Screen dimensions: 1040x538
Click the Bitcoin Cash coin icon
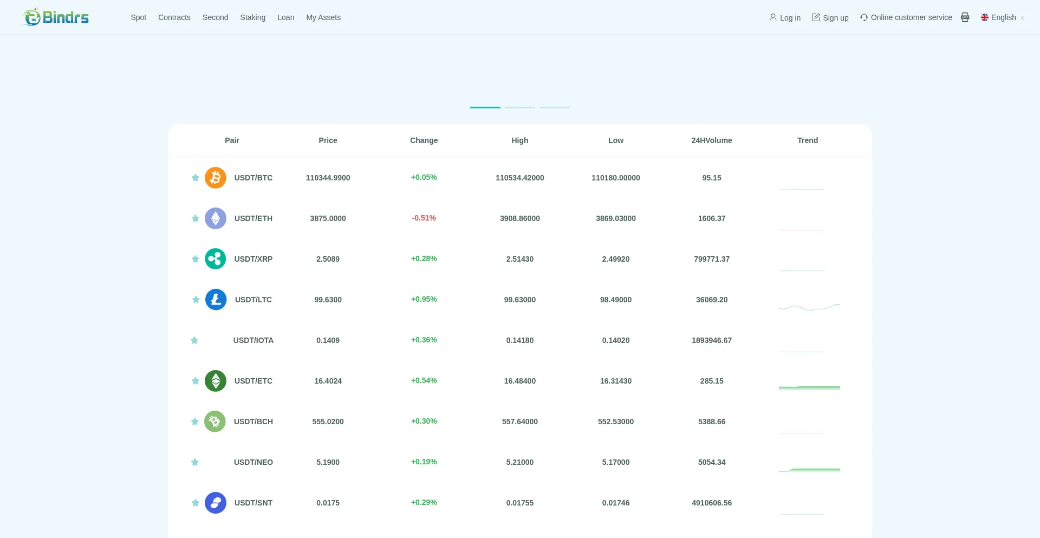coord(214,422)
